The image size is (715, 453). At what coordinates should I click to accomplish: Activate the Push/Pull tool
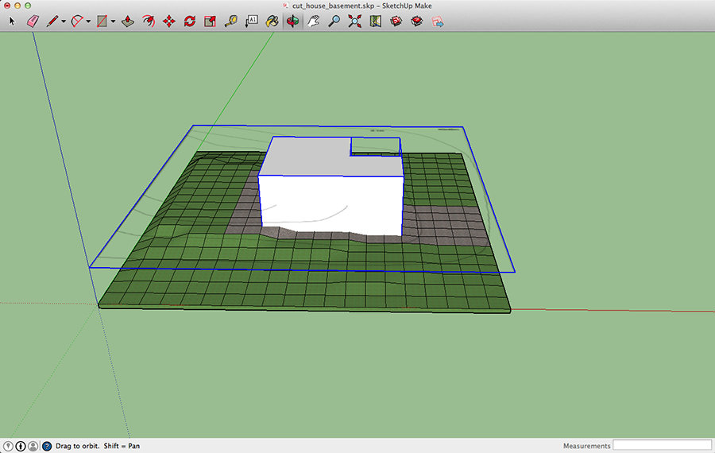pos(128,21)
